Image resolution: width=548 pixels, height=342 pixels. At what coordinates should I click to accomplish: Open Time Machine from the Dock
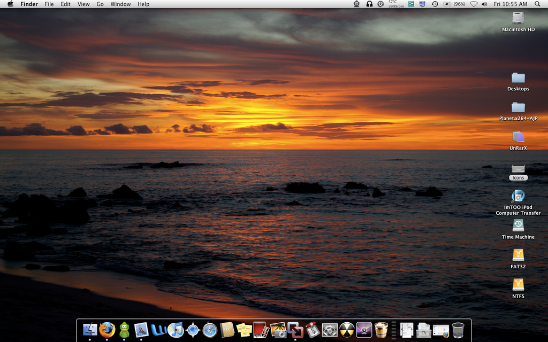pyautogui.click(x=364, y=330)
